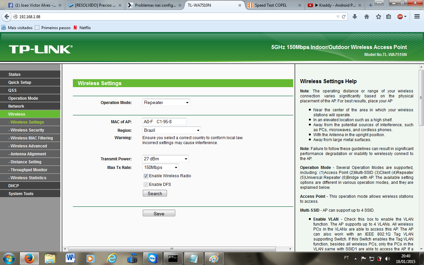The height and width of the screenshot is (265, 424).
Task: Reload the page with the refresh icon
Action: [344, 17]
